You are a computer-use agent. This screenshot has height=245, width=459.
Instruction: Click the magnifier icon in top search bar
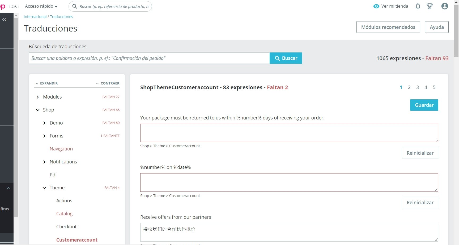point(75,6)
